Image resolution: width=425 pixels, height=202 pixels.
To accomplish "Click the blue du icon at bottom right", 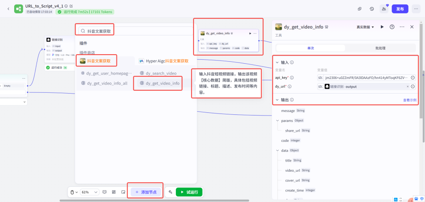I will 395,200.
